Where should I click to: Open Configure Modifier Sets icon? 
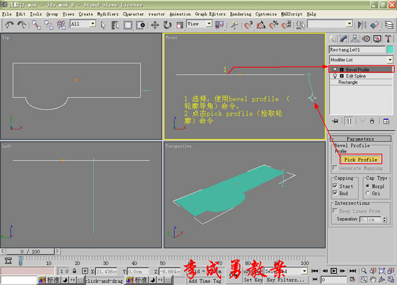point(386,121)
